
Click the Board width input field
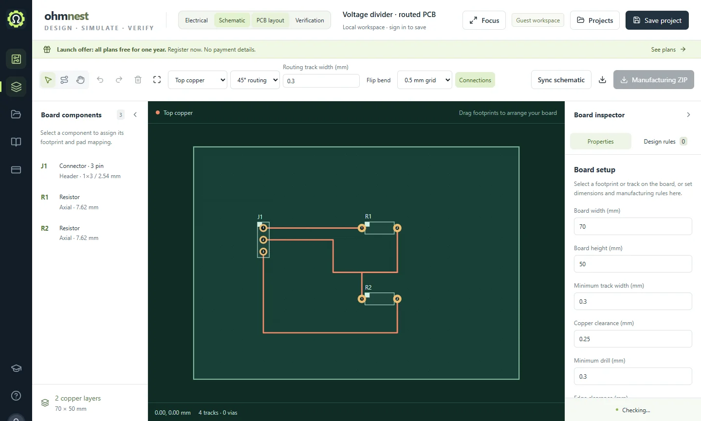[x=633, y=226]
